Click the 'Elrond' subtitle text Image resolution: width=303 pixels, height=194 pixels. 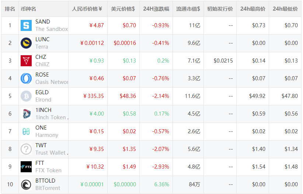point(43,100)
